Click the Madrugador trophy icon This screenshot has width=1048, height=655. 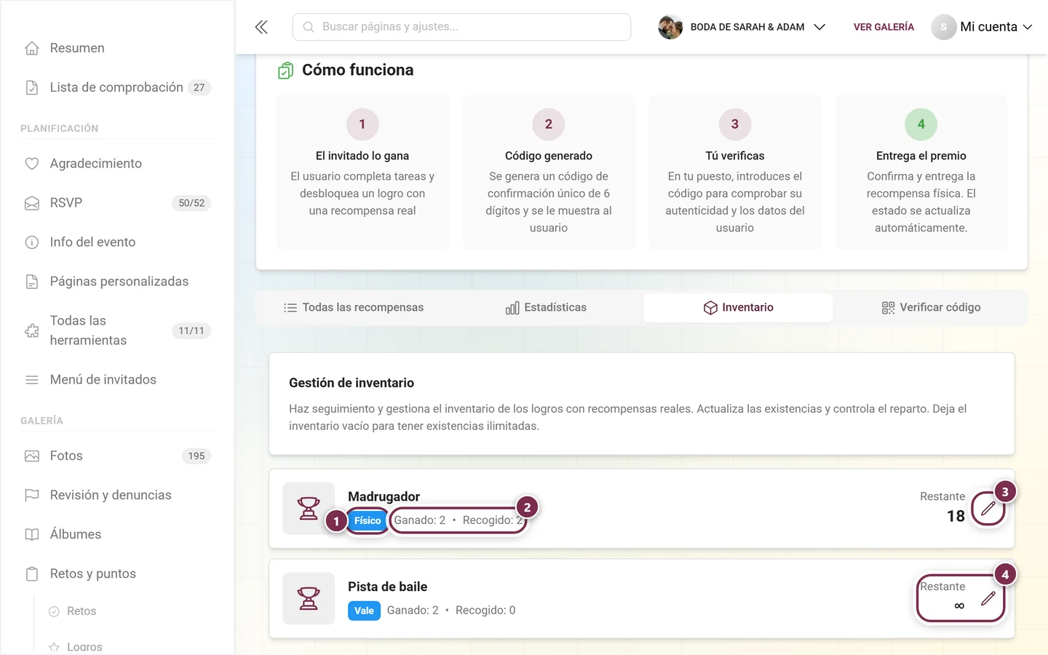tap(309, 509)
